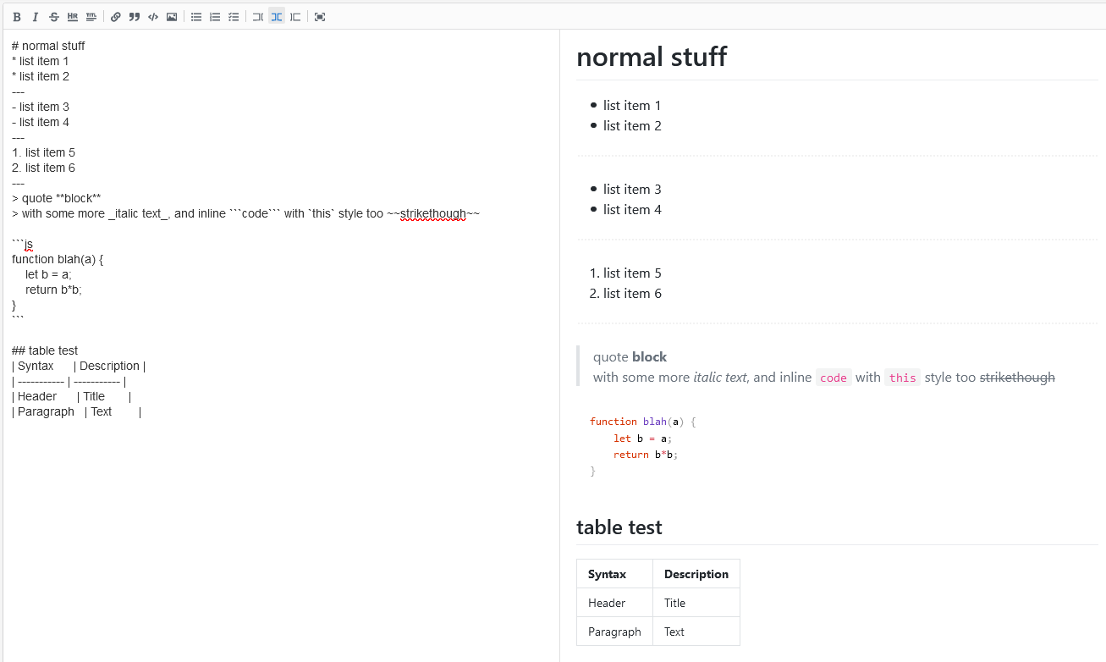1106x662 pixels.
Task: Apply strikethrough formatting
Action: click(x=53, y=16)
